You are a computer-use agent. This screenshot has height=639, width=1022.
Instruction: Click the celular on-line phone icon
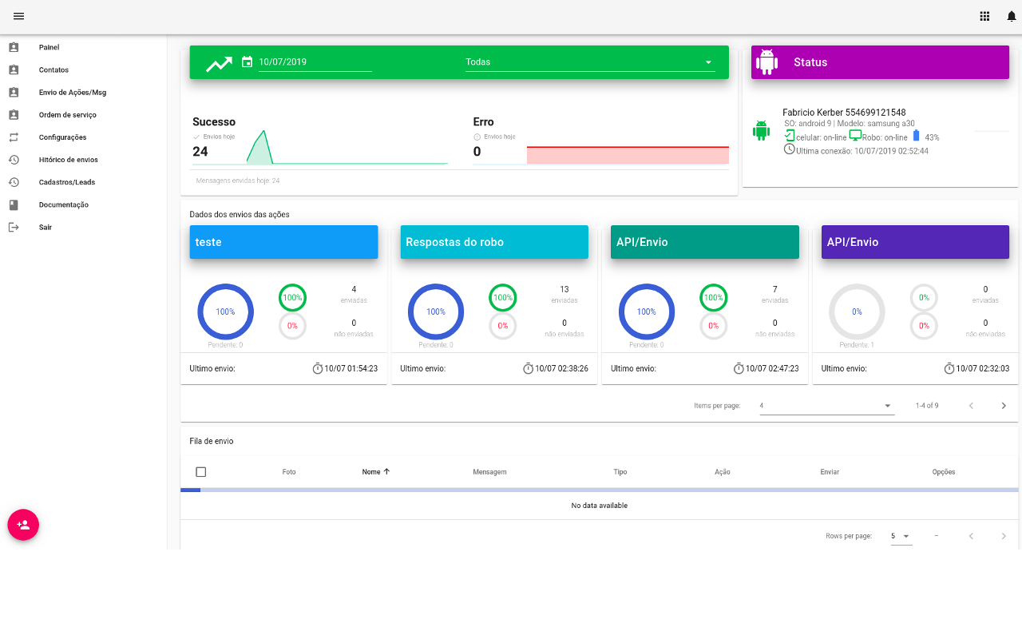click(790, 136)
